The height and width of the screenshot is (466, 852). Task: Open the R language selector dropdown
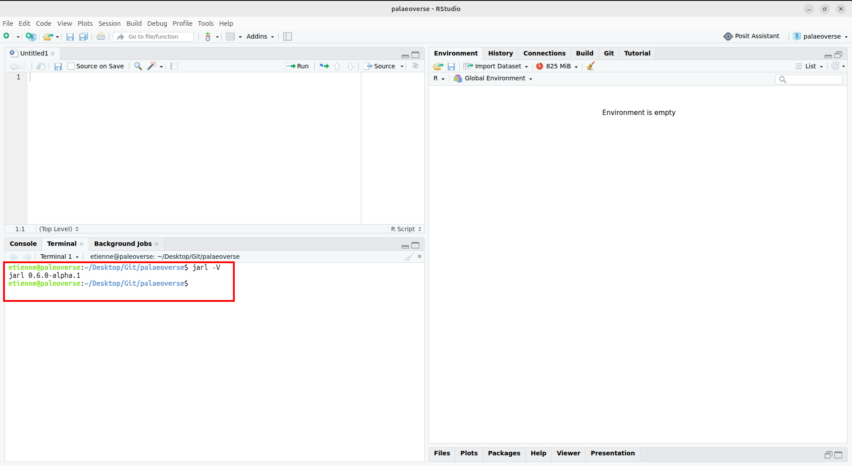439,78
